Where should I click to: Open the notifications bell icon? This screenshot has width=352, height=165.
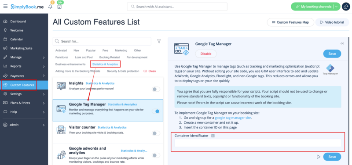point(50,7)
